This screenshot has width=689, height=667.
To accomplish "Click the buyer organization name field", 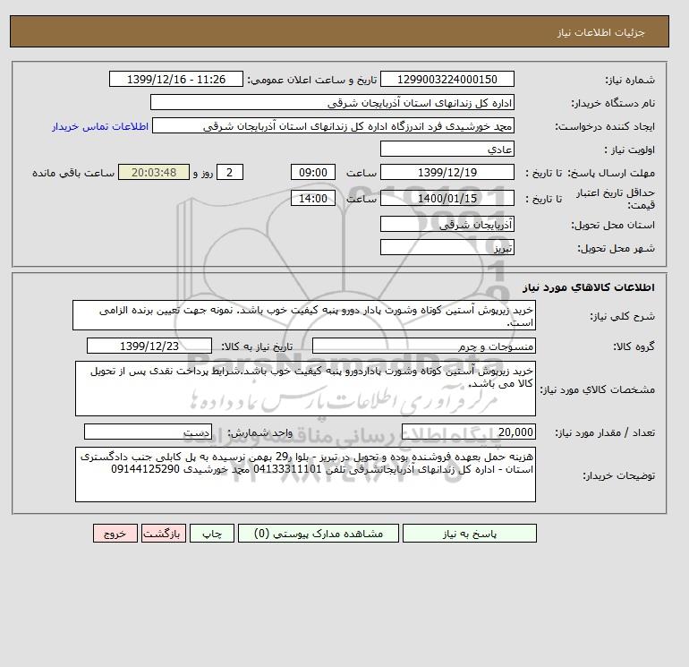I will point(332,102).
